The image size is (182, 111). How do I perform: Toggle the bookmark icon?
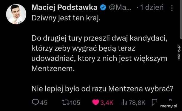155,102
